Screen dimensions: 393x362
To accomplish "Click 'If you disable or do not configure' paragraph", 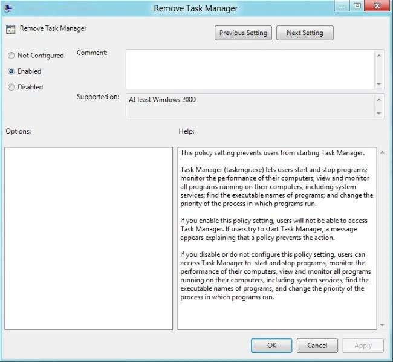I will [x=276, y=276].
